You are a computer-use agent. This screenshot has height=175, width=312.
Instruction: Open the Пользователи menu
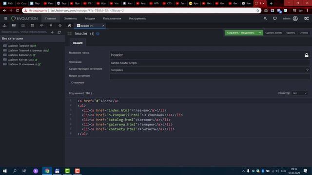click(112, 18)
